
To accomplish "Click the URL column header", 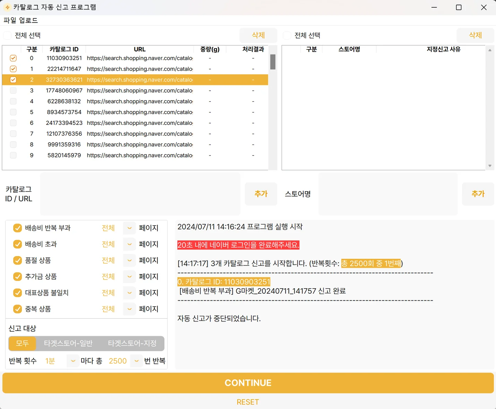I will click(140, 49).
